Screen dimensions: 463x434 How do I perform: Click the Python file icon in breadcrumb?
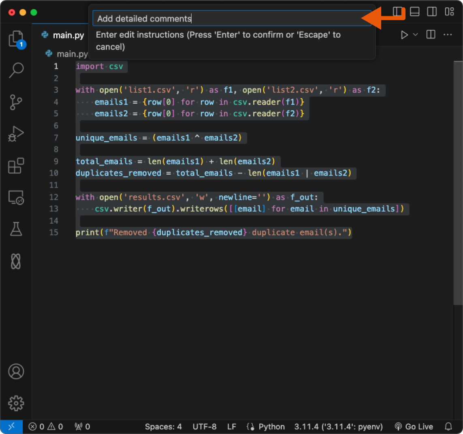(49, 53)
